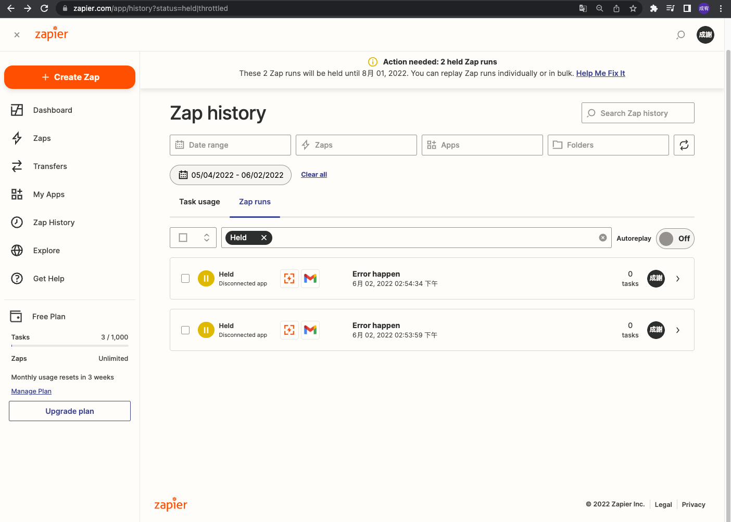Click the Gmail icon in 02:53:59 run
This screenshot has width=731, height=522.
click(310, 330)
